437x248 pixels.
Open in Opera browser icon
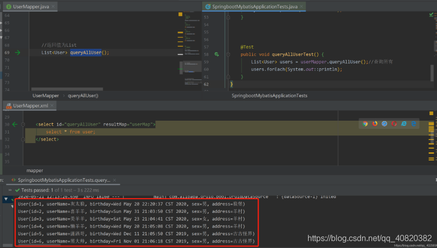click(x=394, y=124)
